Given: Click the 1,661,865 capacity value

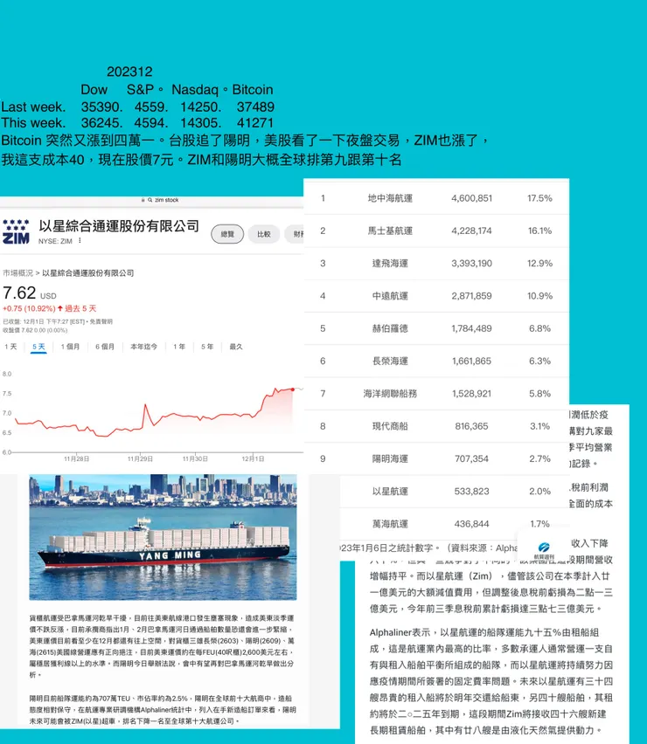Looking at the screenshot, I should 472,362.
